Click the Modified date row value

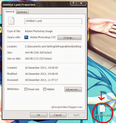pos(42,74)
